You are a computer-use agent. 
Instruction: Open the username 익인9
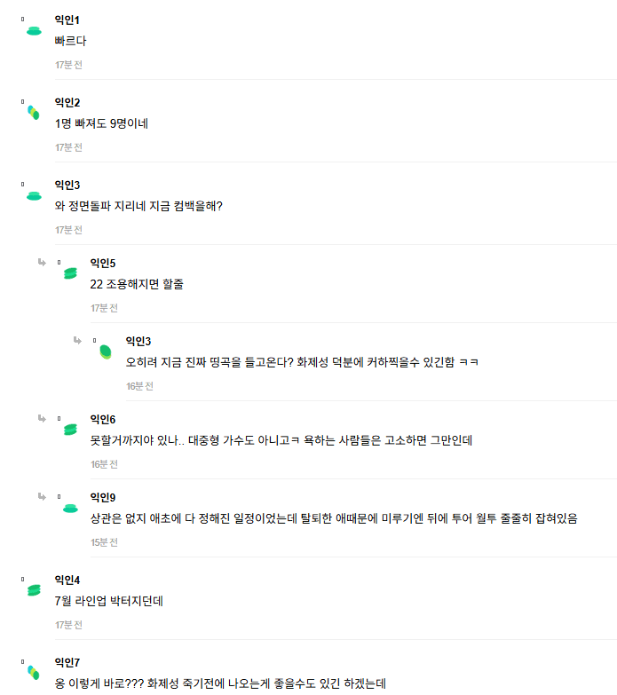(103, 497)
